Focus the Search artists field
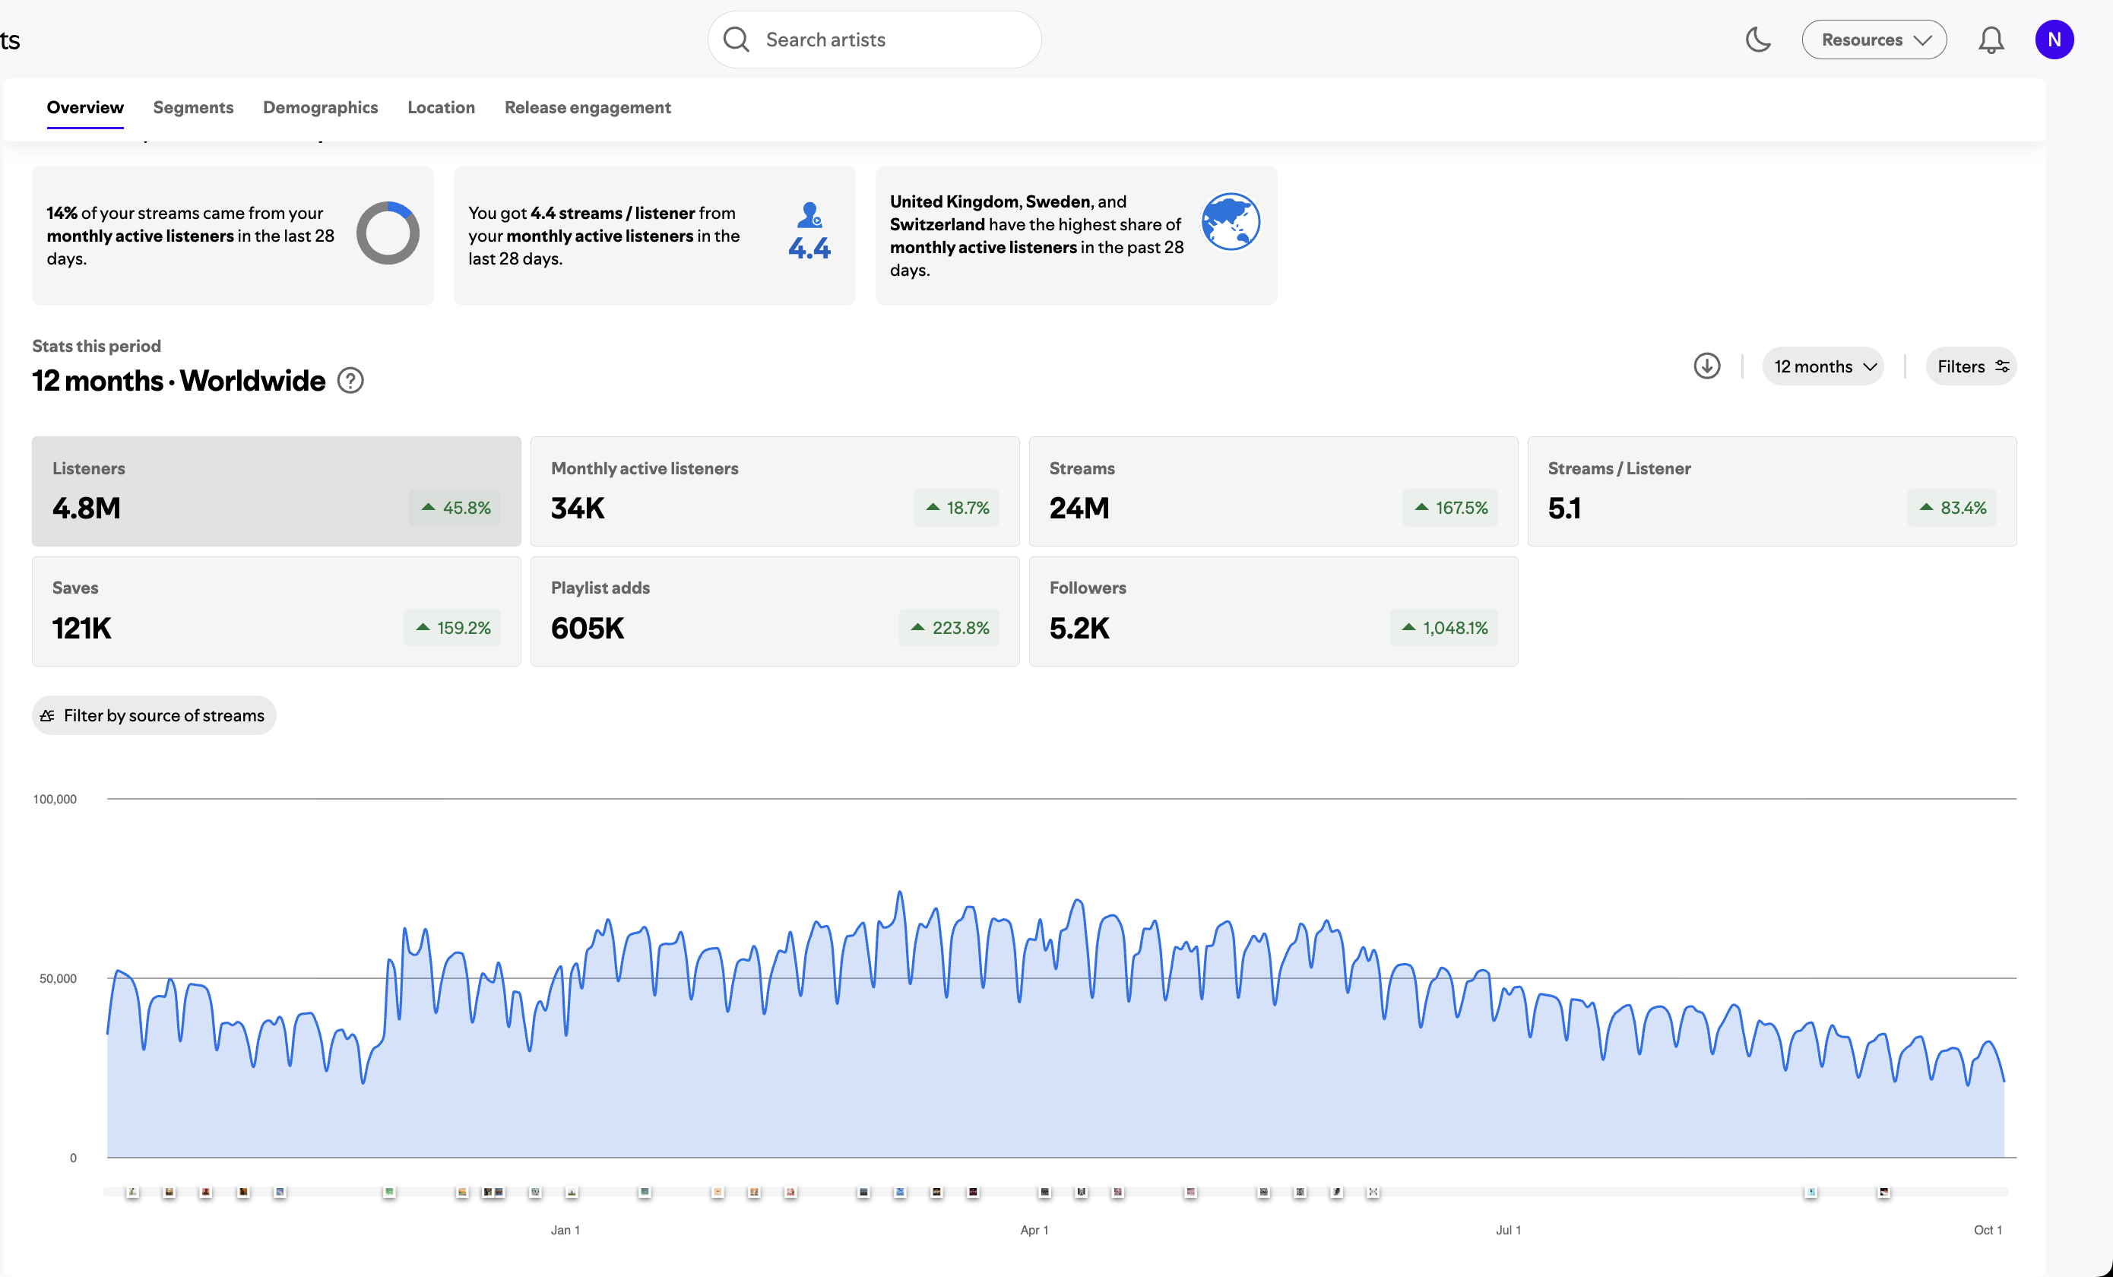Viewport: 2113px width, 1277px height. pos(874,40)
